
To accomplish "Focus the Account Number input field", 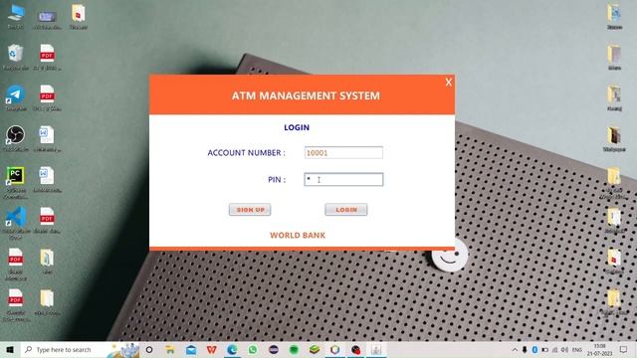I will point(343,152).
